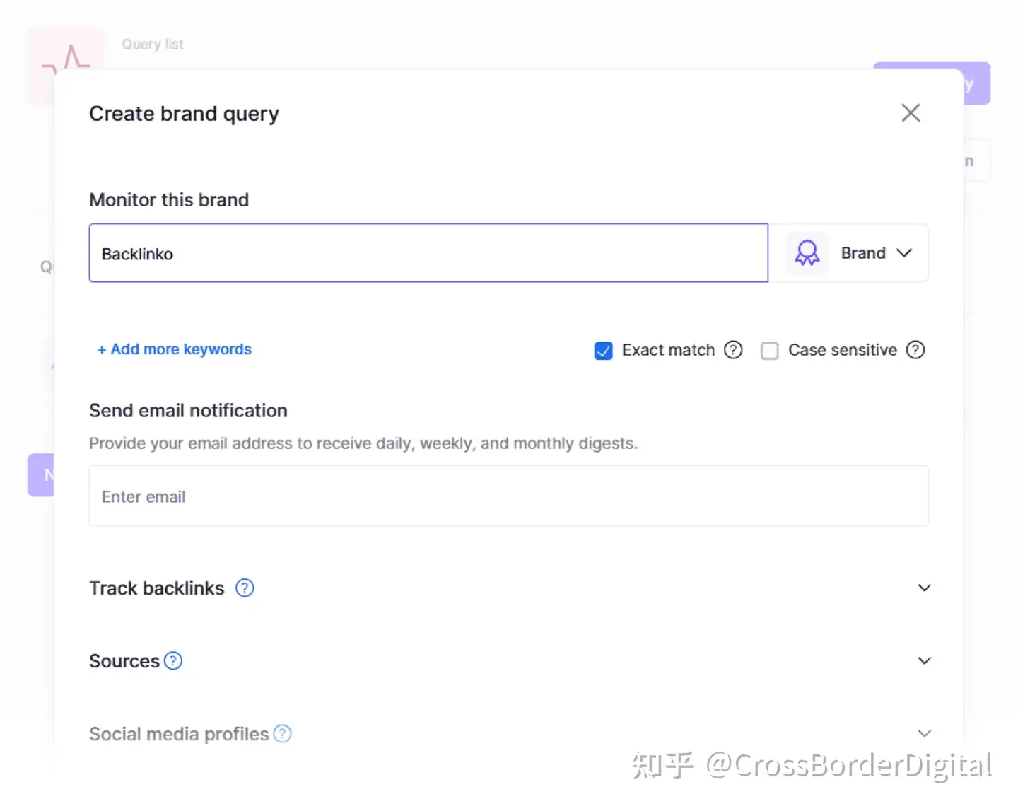Expand the Social media profiles section

[924, 734]
